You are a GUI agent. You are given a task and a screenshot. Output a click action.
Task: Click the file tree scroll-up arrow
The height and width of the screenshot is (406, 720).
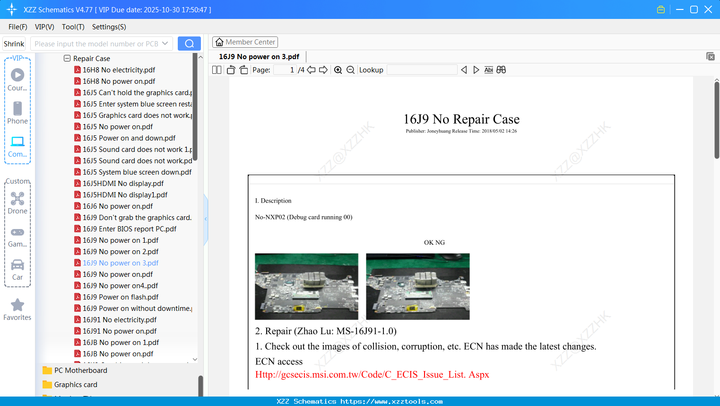[x=200, y=57]
